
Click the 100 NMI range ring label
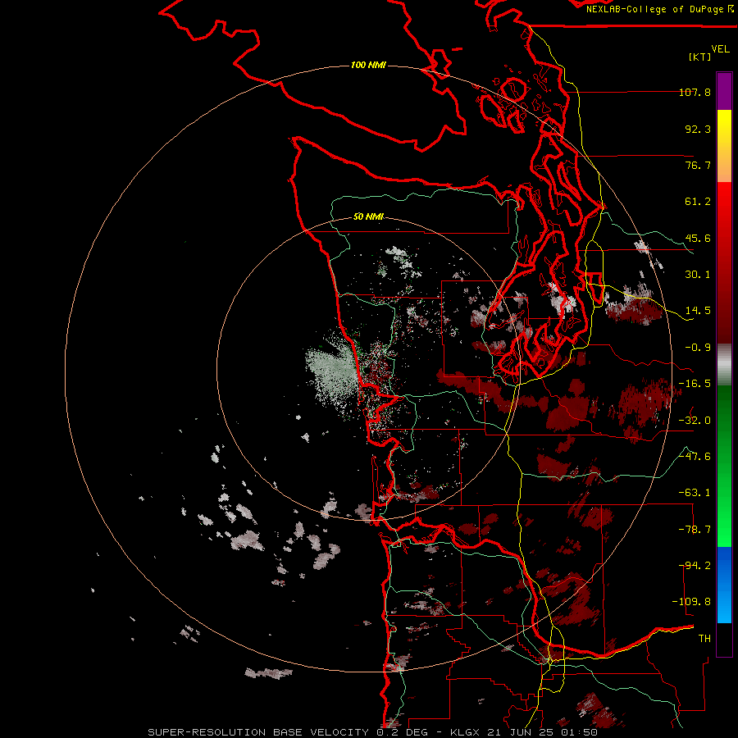[x=368, y=65]
